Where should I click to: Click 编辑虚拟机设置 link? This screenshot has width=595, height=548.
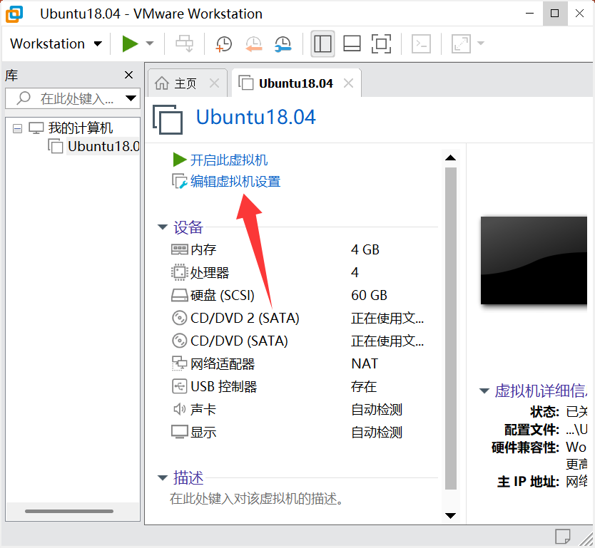tap(235, 182)
